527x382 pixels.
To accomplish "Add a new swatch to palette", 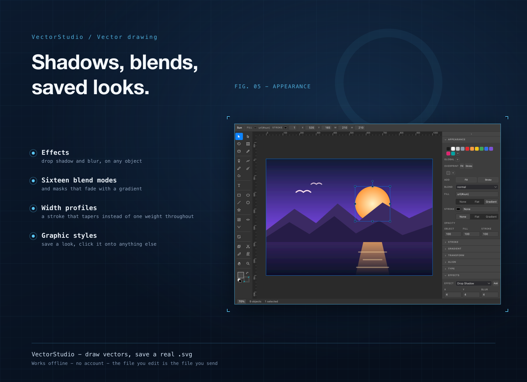I will click(x=458, y=153).
